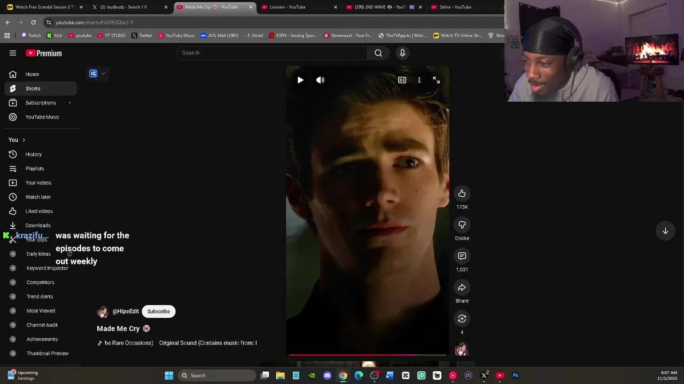Open Gmail bookmark

click(253, 36)
